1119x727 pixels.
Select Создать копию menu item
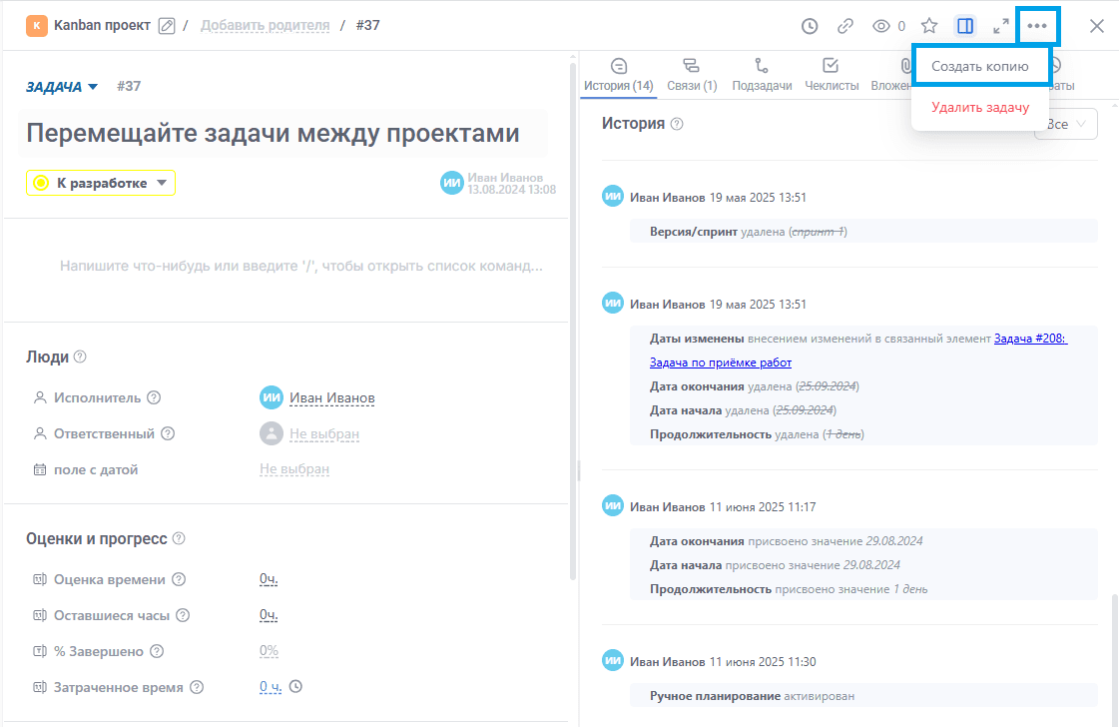(979, 66)
